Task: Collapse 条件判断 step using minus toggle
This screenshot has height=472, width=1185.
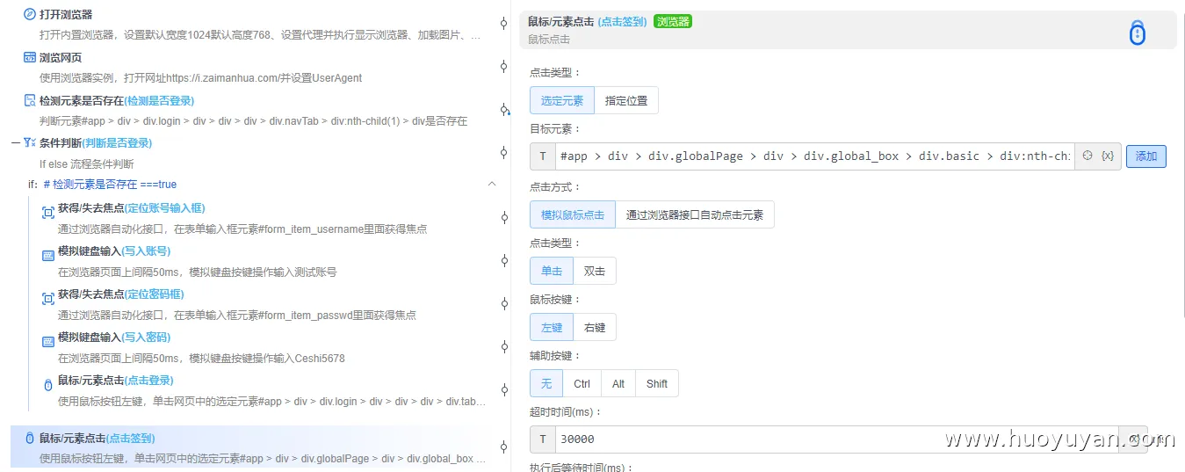Action: [x=15, y=142]
